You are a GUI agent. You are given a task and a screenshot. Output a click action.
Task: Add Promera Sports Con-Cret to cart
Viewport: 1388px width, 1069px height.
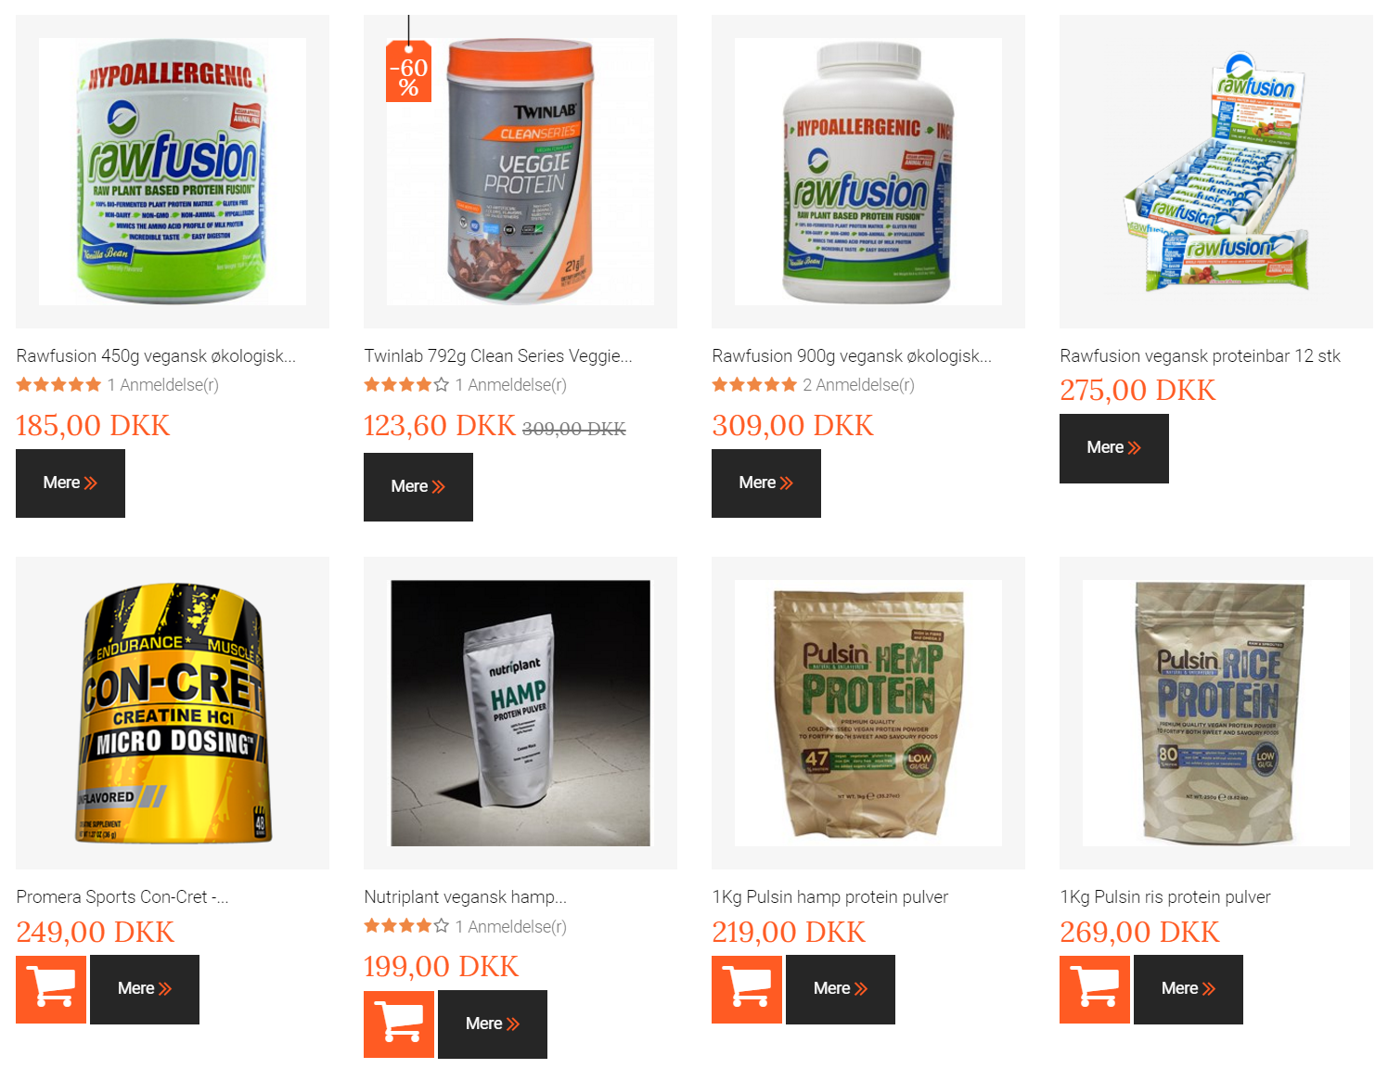coord(51,989)
